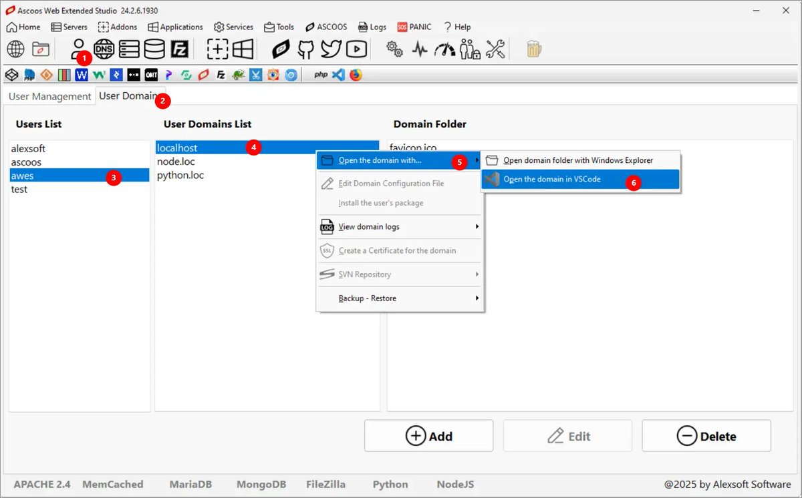Viewport: 802px width, 498px height.
Task: Open the project's GitHub page icon
Action: pos(305,49)
